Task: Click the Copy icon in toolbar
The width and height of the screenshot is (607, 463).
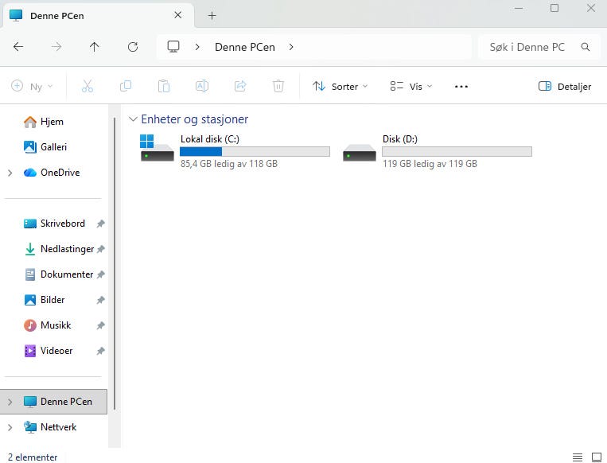Action: 126,86
